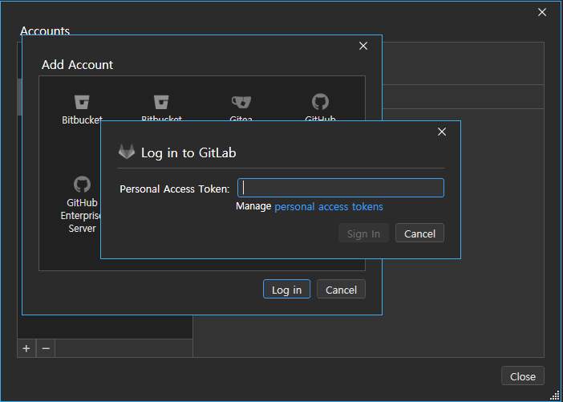Select the second Bitbucket account type icon
563x402 pixels.
[x=161, y=102]
